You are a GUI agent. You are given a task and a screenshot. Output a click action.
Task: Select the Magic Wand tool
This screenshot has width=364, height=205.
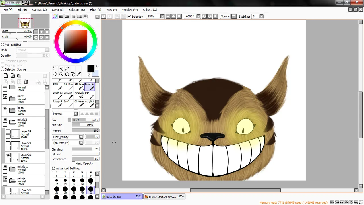(x=67, y=68)
